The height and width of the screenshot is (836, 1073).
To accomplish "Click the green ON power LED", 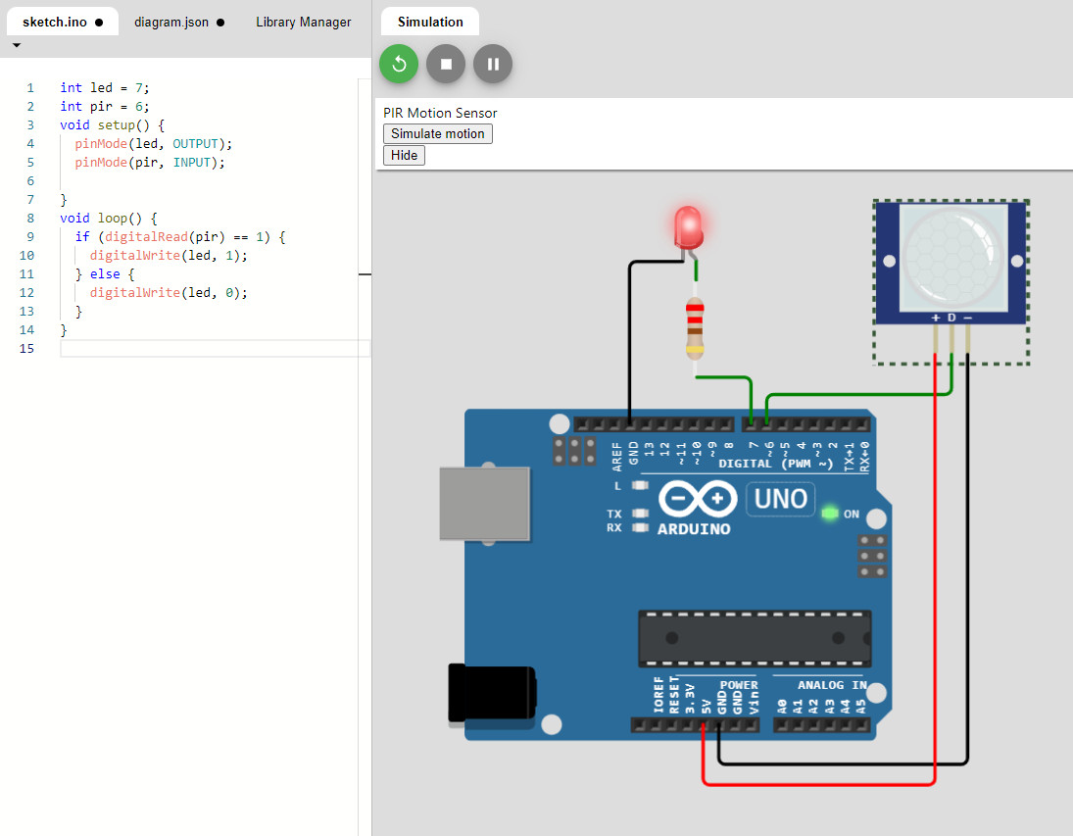I will pyautogui.click(x=829, y=513).
